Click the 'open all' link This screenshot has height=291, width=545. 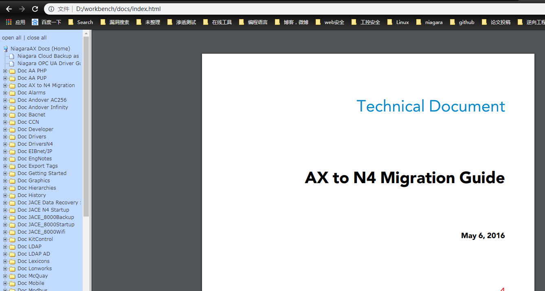11,38
